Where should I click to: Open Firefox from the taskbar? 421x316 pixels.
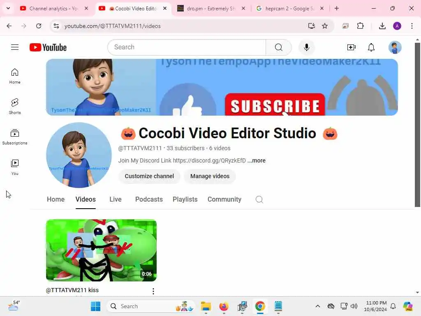click(224, 306)
